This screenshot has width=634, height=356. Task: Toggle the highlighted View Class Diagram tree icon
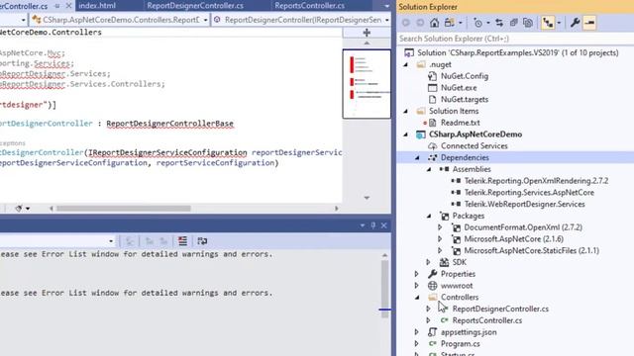pos(548,23)
